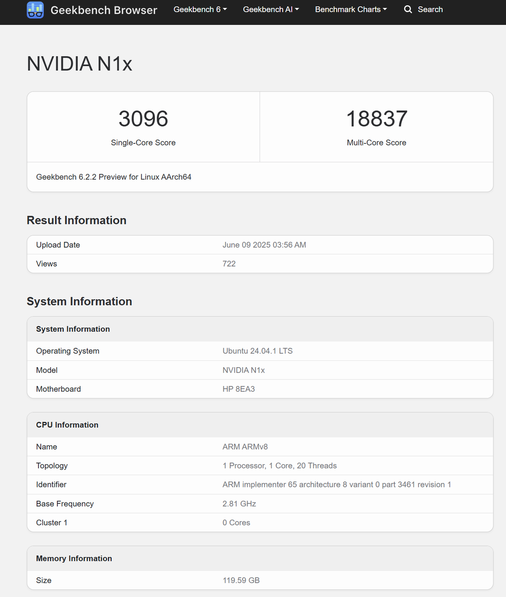This screenshot has width=506, height=597.
Task: Expand the Benchmark Charts dropdown
Action: point(350,9)
